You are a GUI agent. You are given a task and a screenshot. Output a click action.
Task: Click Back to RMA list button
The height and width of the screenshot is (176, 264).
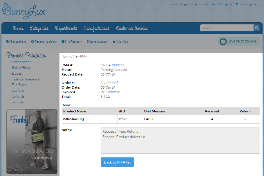coord(117,162)
